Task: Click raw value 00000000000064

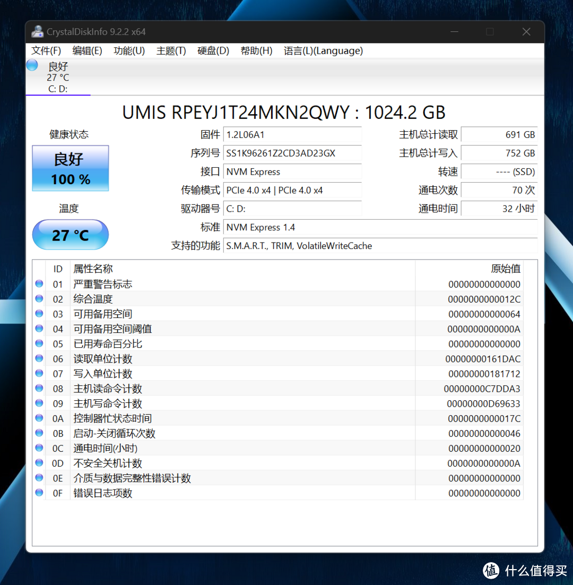Action: [x=484, y=314]
